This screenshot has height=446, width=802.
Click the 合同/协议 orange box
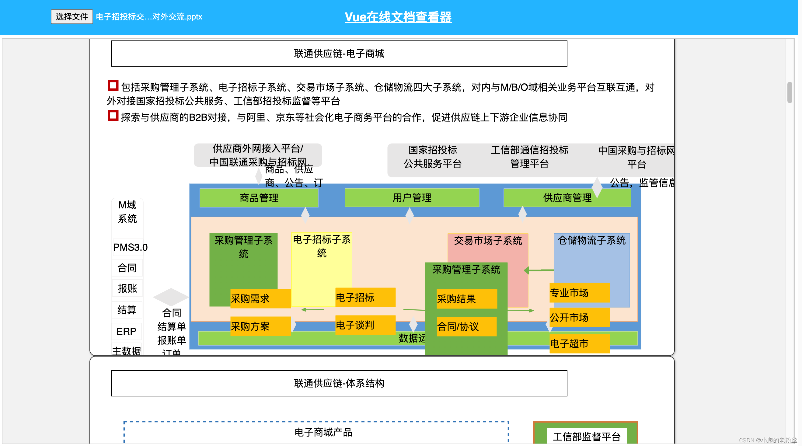tap(466, 326)
